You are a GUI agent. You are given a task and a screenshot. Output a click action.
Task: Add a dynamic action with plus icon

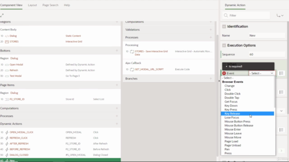(x=117, y=124)
